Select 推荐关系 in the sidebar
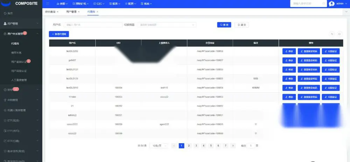Screen dimensions: 350x162 16,53
